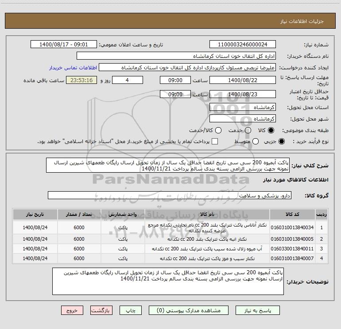Click need date 1400/08/24 in row 4
The height and width of the screenshot is (329, 341).
click(x=35, y=258)
